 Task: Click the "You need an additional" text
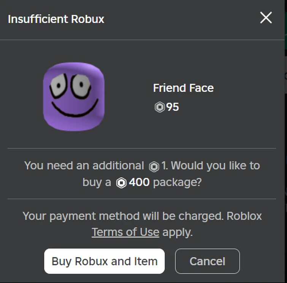84,166
